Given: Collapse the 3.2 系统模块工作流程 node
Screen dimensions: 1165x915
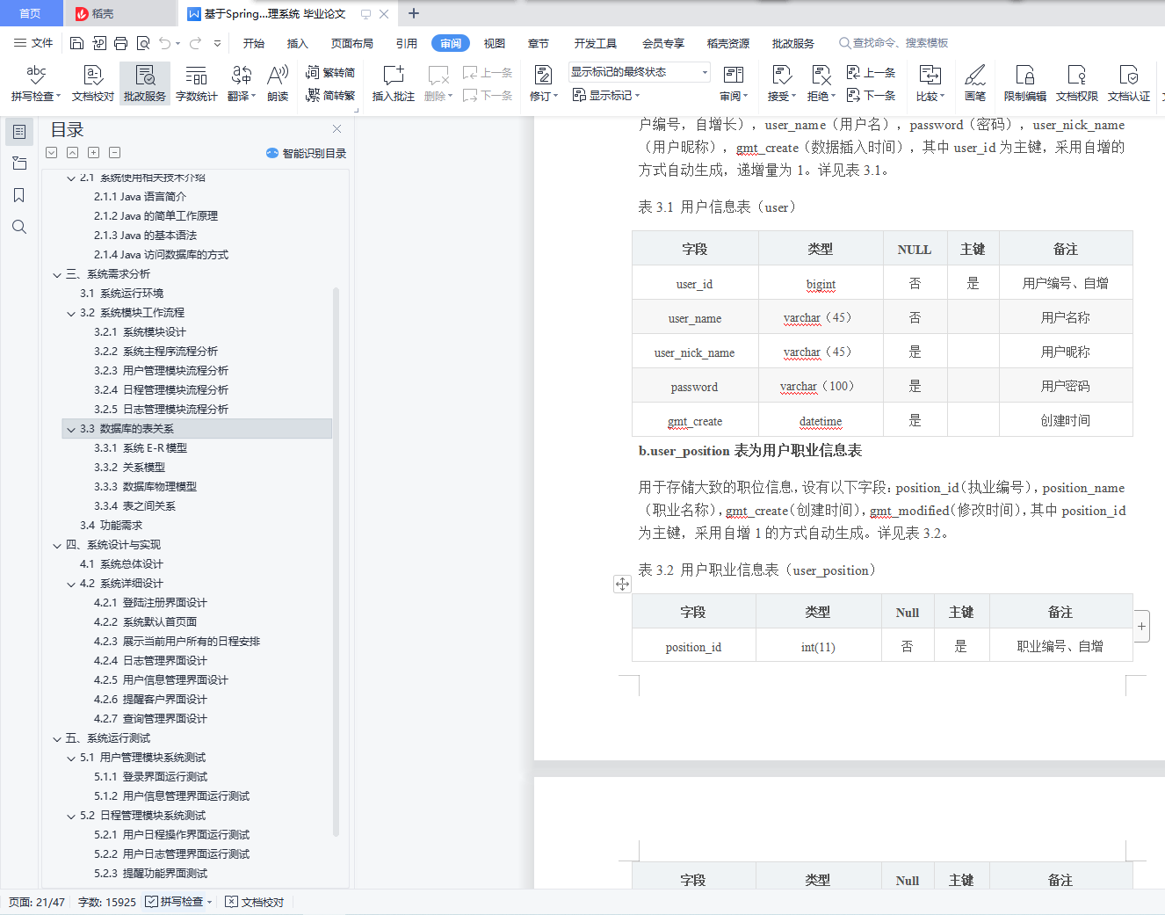Looking at the screenshot, I should (71, 313).
